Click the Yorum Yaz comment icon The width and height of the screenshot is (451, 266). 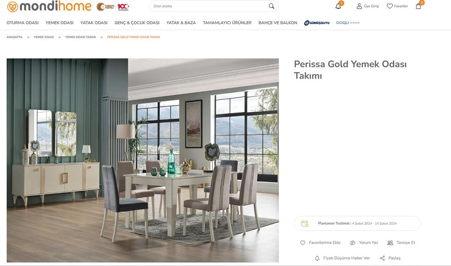click(352, 243)
